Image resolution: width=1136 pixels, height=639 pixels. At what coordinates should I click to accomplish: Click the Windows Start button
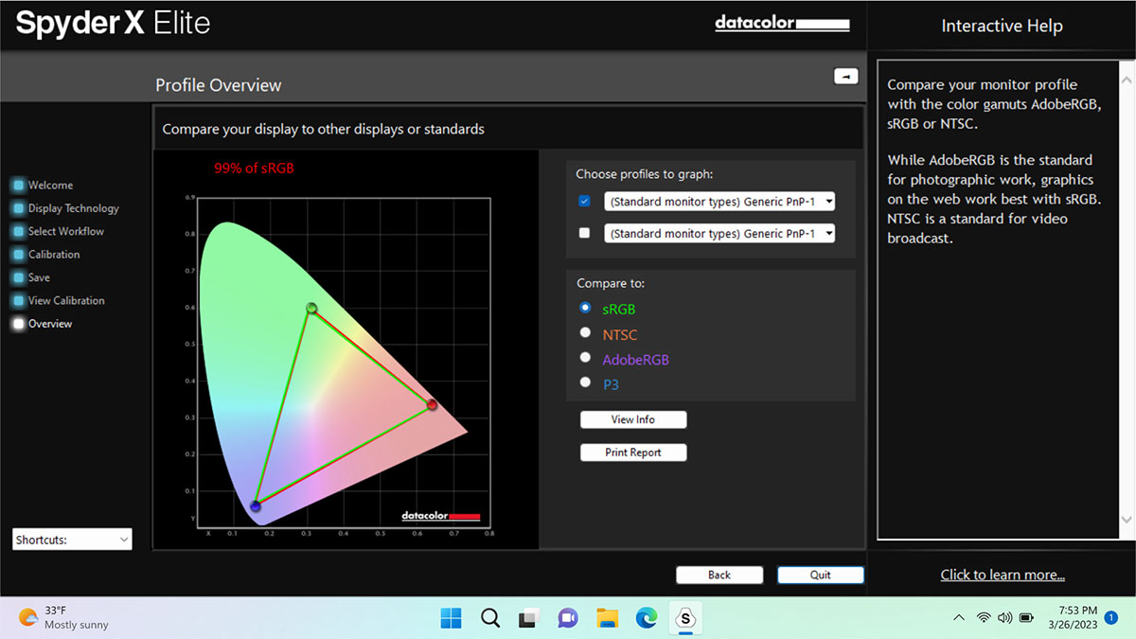coord(451,618)
